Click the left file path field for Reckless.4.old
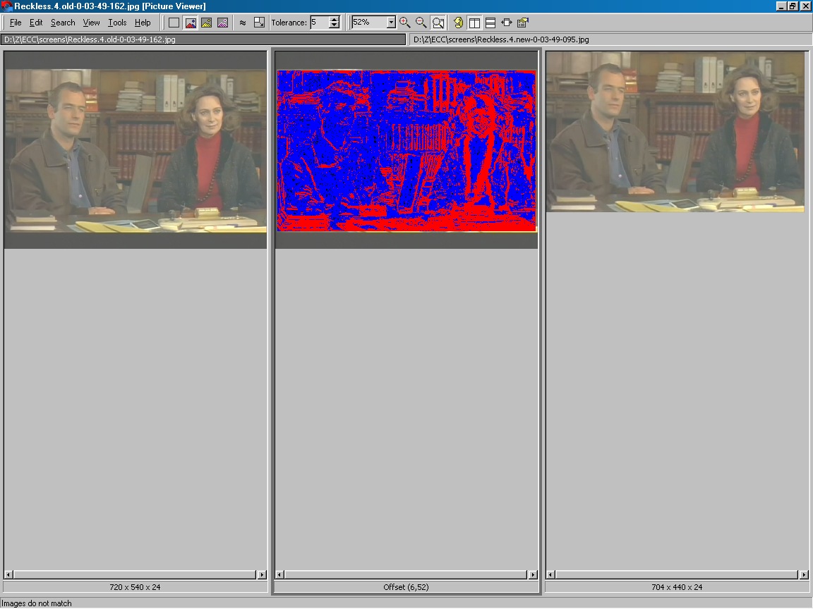The width and height of the screenshot is (813, 609). click(x=203, y=39)
